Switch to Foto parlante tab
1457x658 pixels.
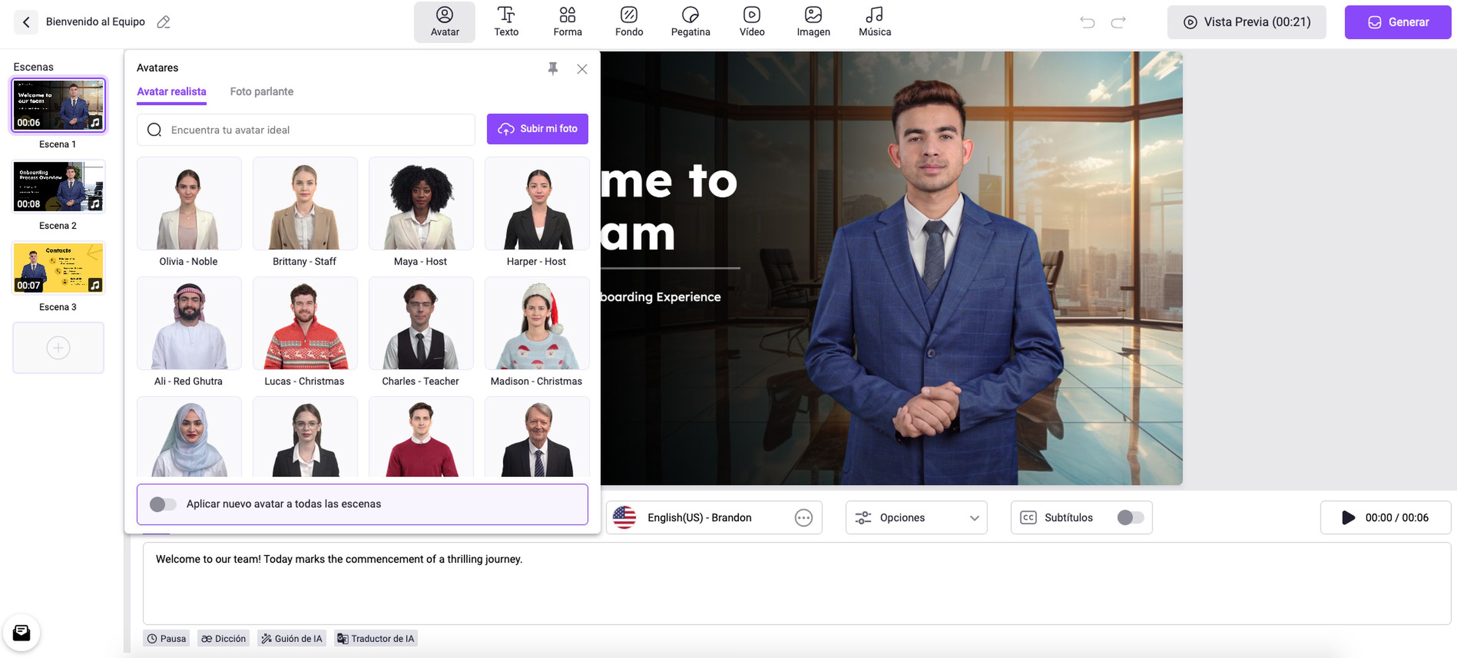pyautogui.click(x=261, y=91)
